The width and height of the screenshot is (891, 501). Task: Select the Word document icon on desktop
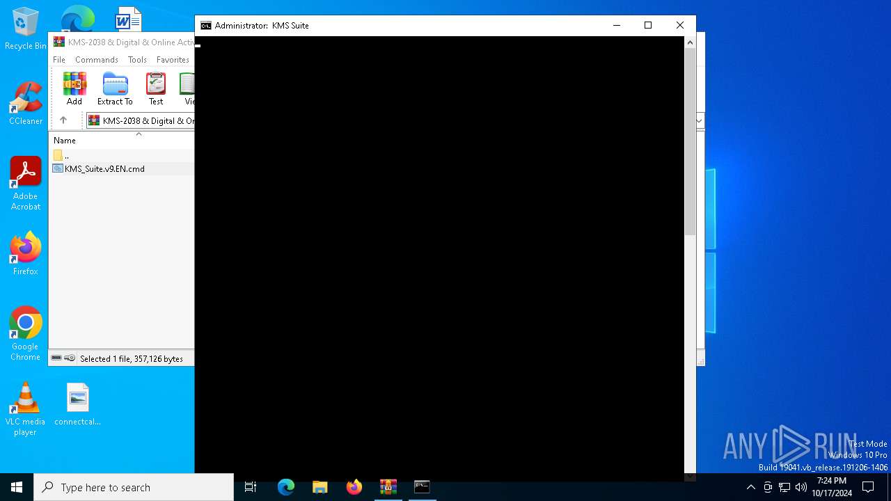pos(128,19)
